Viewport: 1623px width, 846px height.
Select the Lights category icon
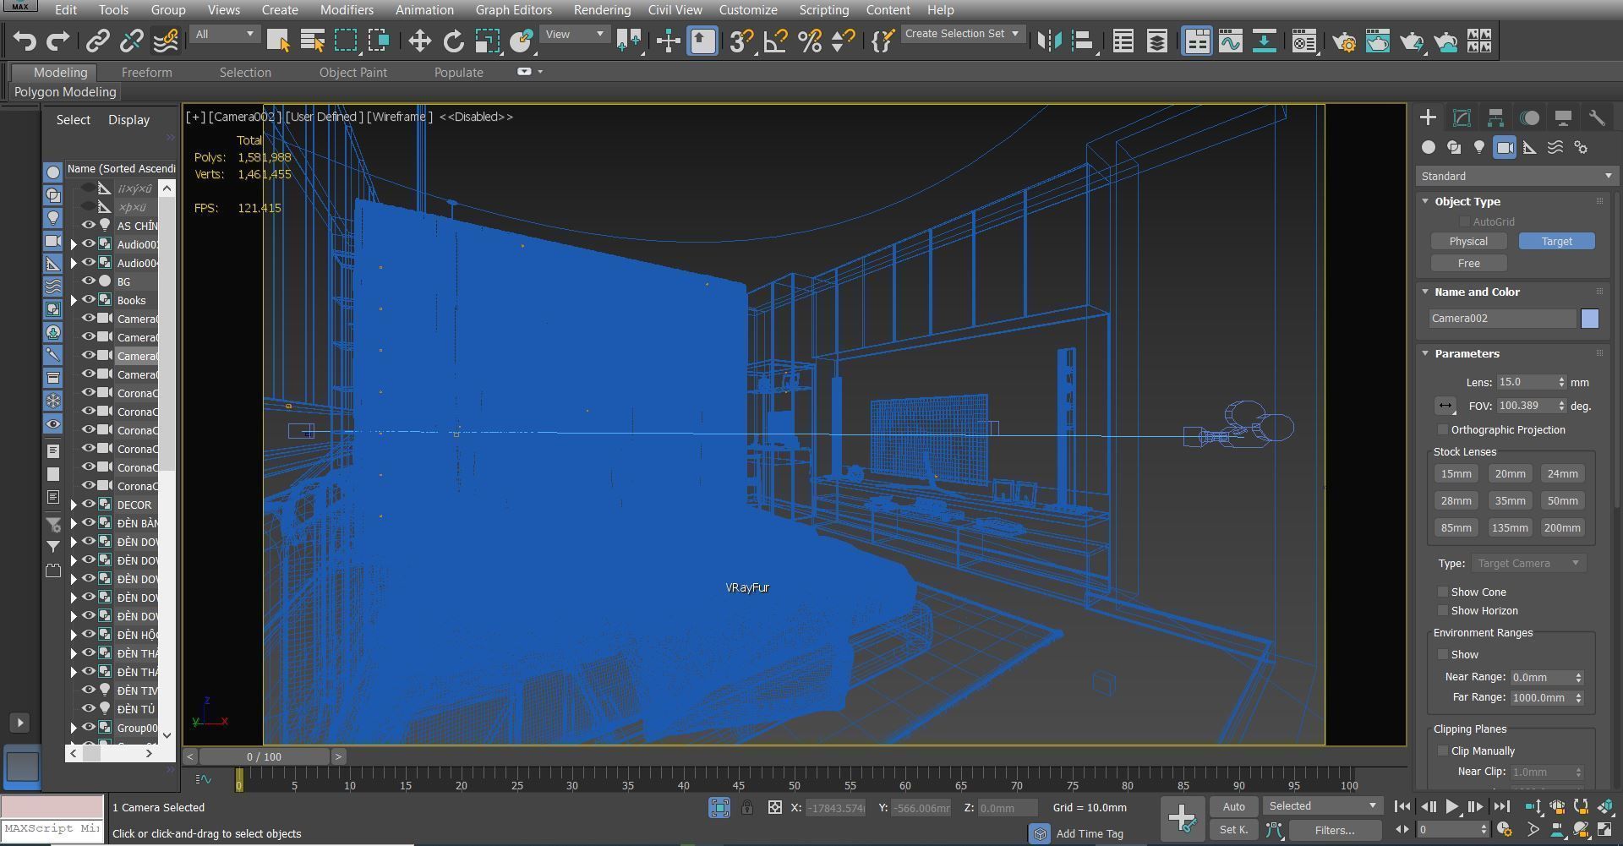pyautogui.click(x=1479, y=147)
